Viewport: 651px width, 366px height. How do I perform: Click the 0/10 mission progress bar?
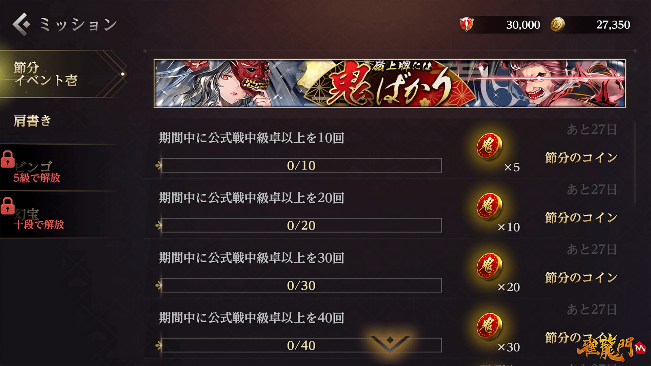click(301, 165)
